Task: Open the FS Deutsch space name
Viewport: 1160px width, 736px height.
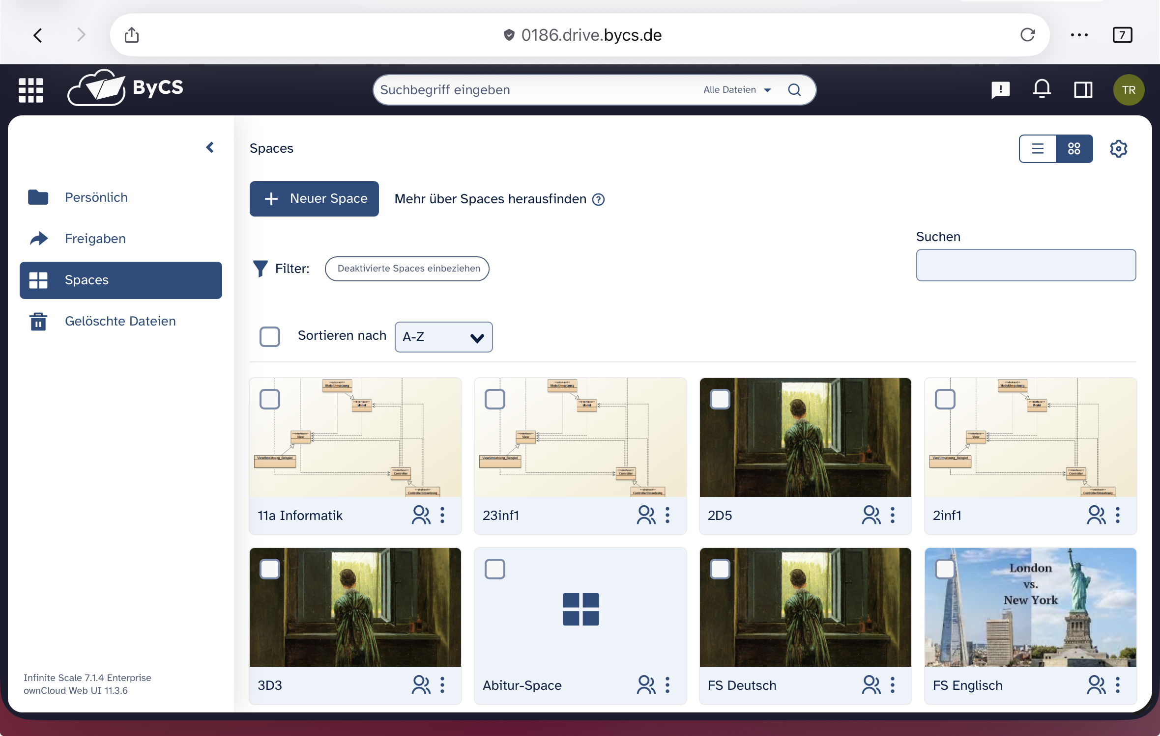Action: coord(742,685)
